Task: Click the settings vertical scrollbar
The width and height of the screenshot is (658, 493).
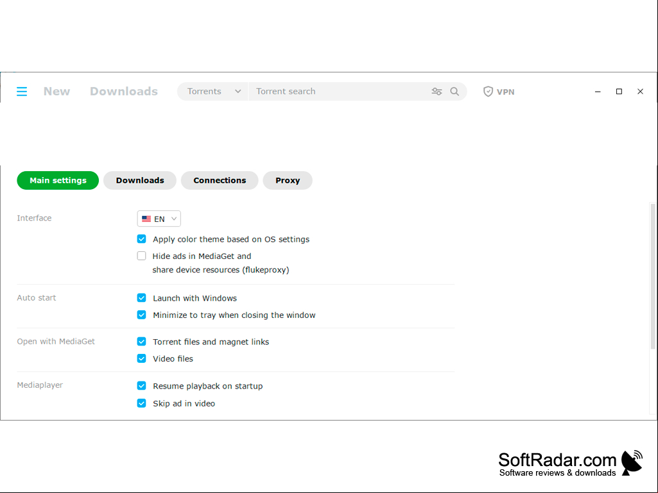Action: (653, 277)
